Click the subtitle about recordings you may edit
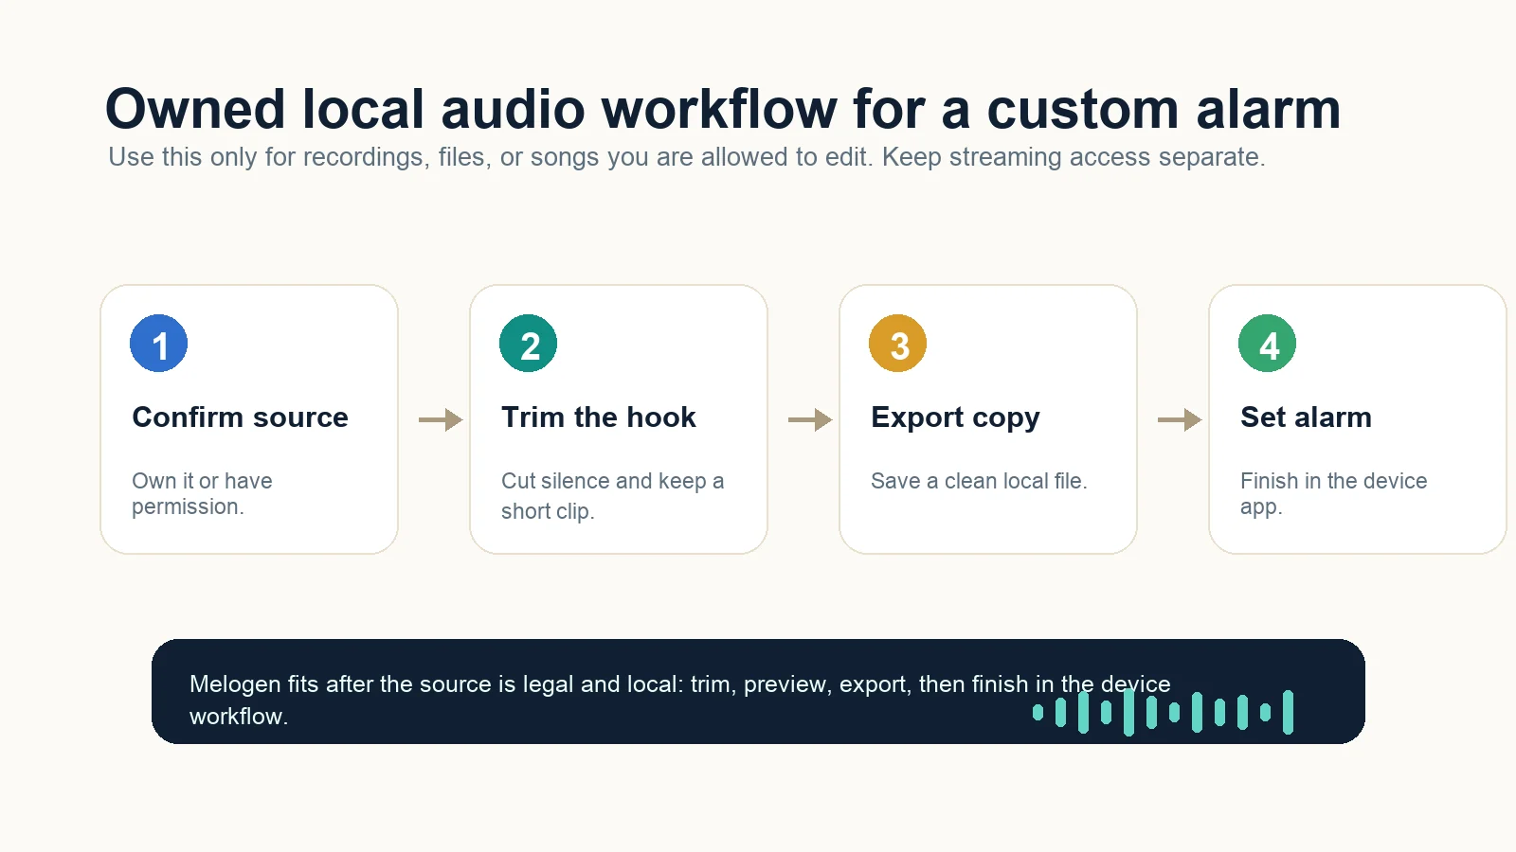 pos(686,157)
